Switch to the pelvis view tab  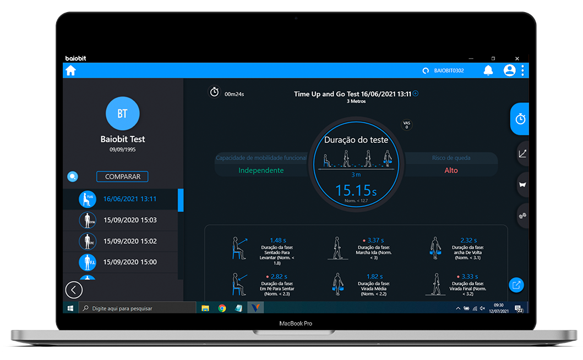coord(523,185)
